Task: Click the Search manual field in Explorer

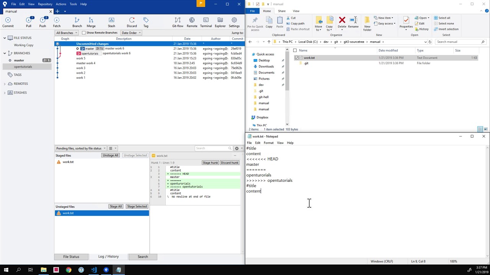Action: pyautogui.click(x=461, y=42)
